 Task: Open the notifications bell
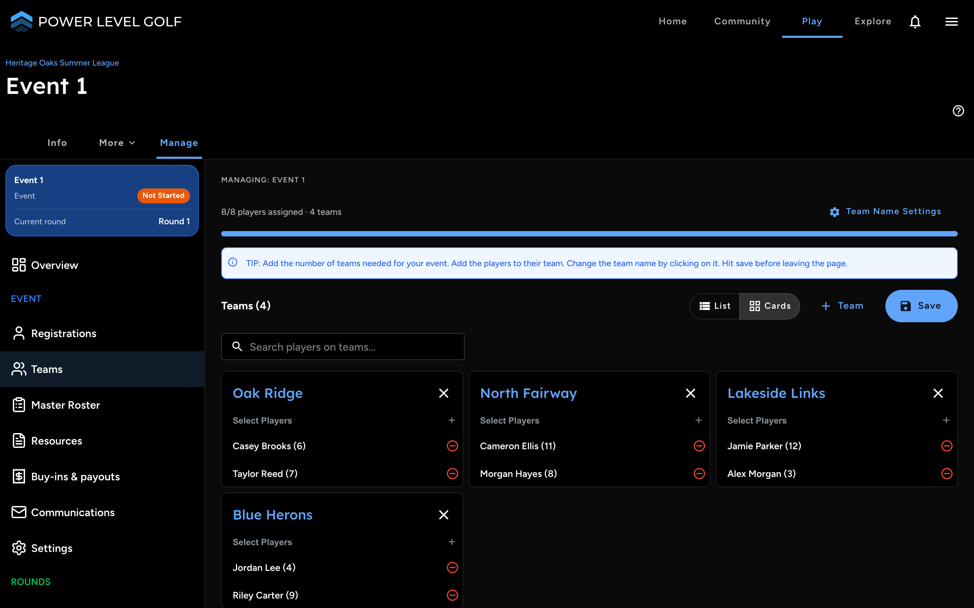pyautogui.click(x=915, y=22)
